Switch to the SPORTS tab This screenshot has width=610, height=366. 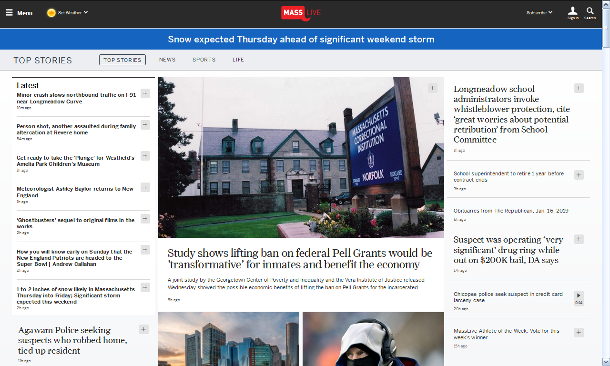click(x=204, y=60)
